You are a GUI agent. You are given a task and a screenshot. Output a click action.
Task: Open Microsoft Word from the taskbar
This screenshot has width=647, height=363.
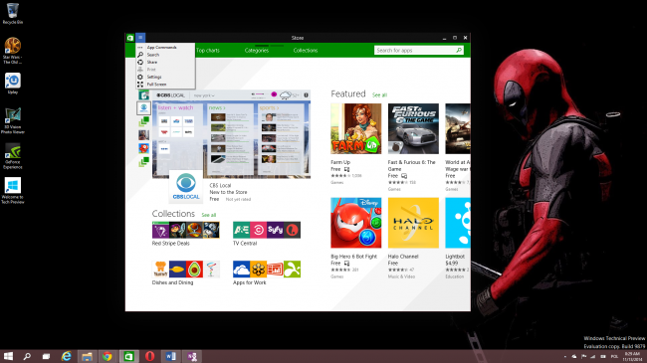tap(171, 356)
